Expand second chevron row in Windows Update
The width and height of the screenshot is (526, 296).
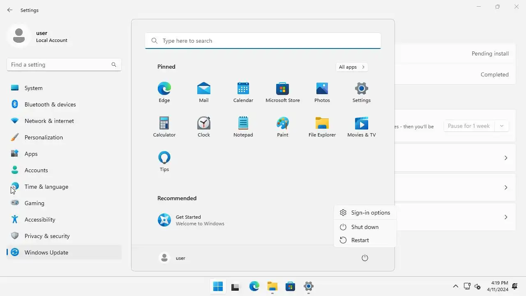click(506, 187)
